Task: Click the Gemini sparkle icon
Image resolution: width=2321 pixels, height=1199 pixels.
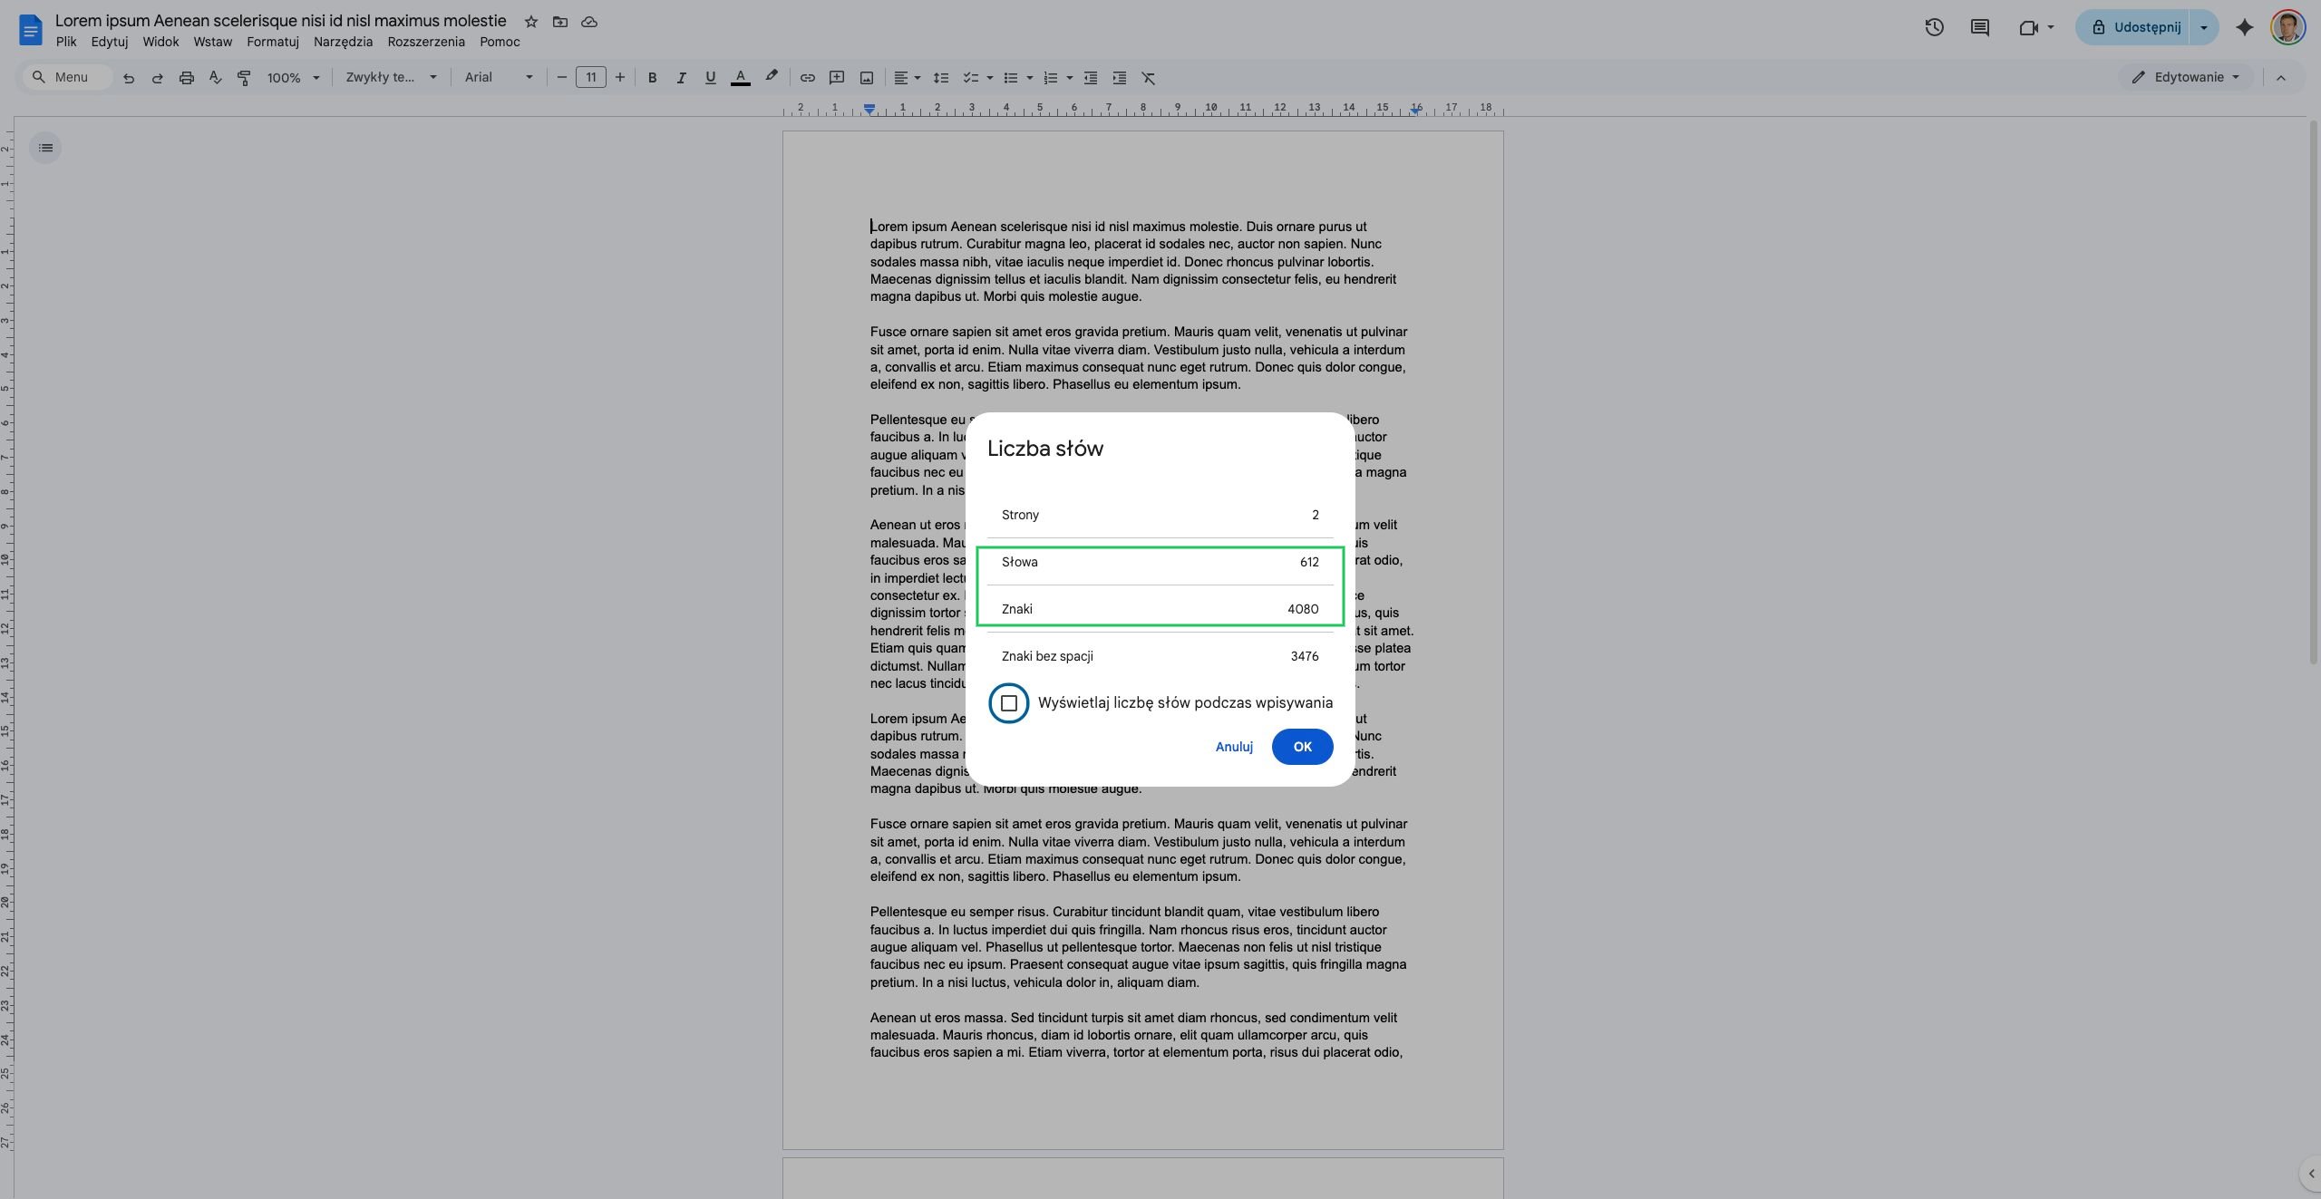Action: pyautogui.click(x=2245, y=27)
